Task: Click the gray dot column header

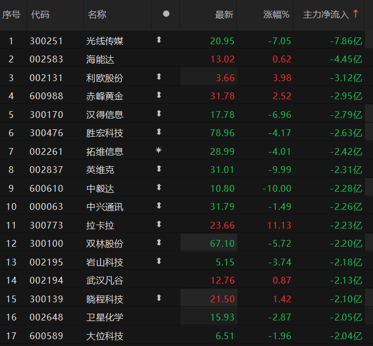Action: 166,14
